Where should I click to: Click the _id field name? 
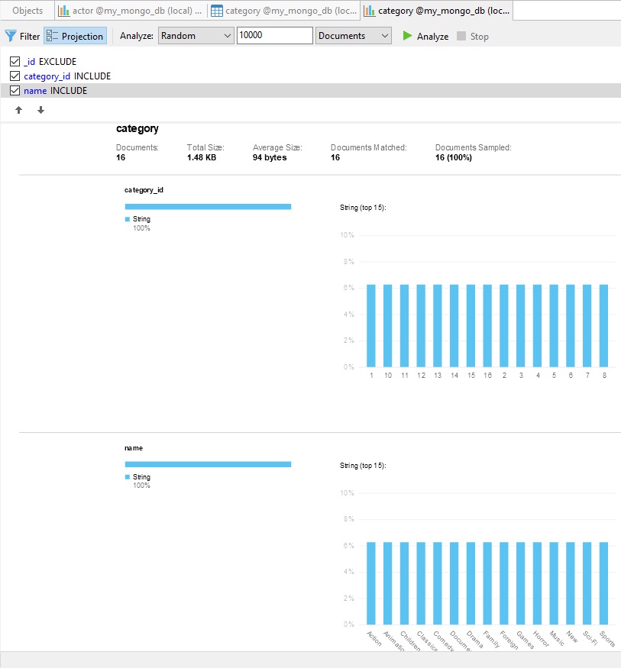coord(30,62)
